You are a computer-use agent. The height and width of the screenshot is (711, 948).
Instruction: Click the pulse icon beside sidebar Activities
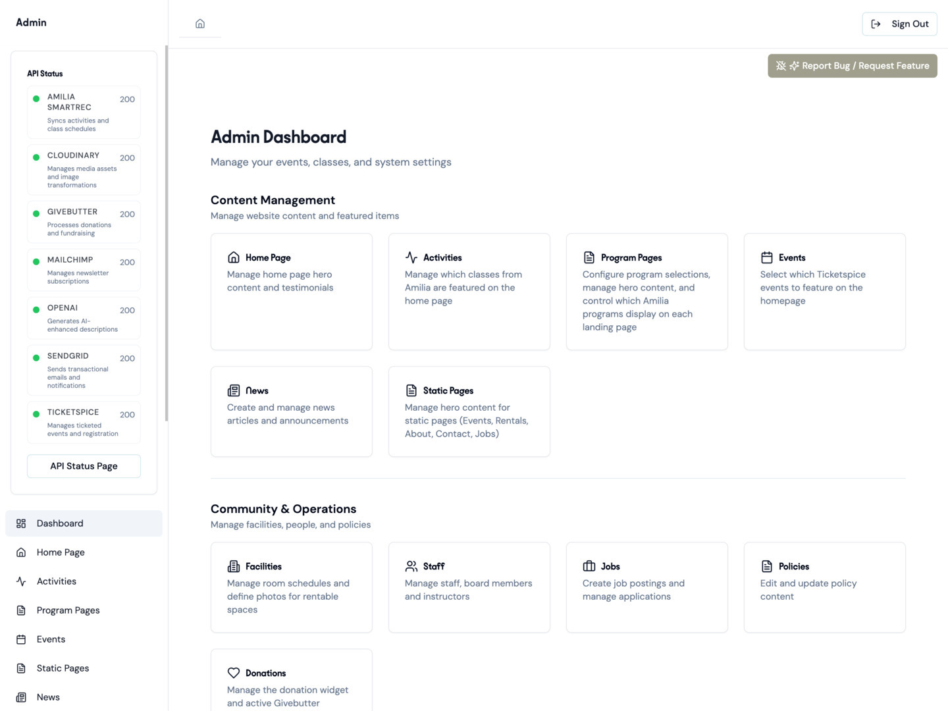[x=21, y=581]
